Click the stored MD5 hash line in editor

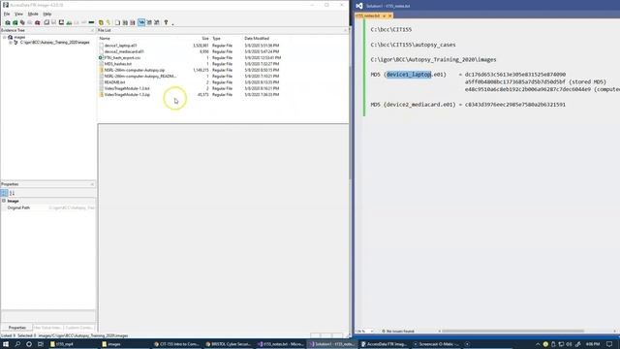tap(536, 81)
